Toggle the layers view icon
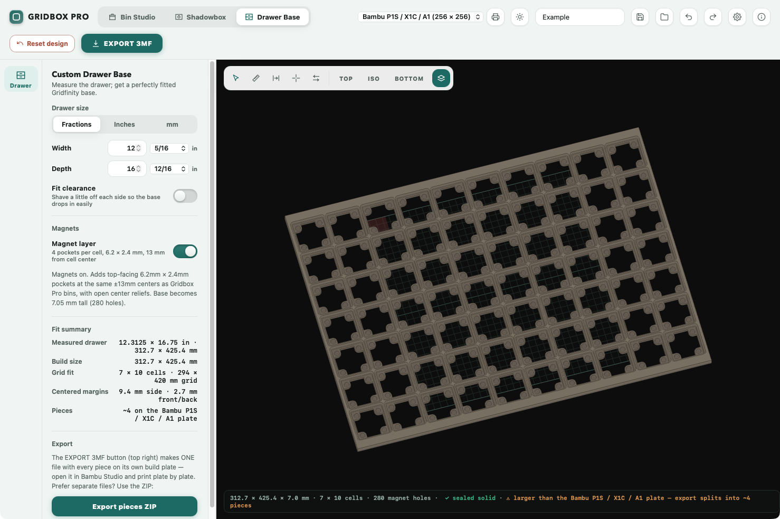The height and width of the screenshot is (519, 780). click(x=441, y=78)
